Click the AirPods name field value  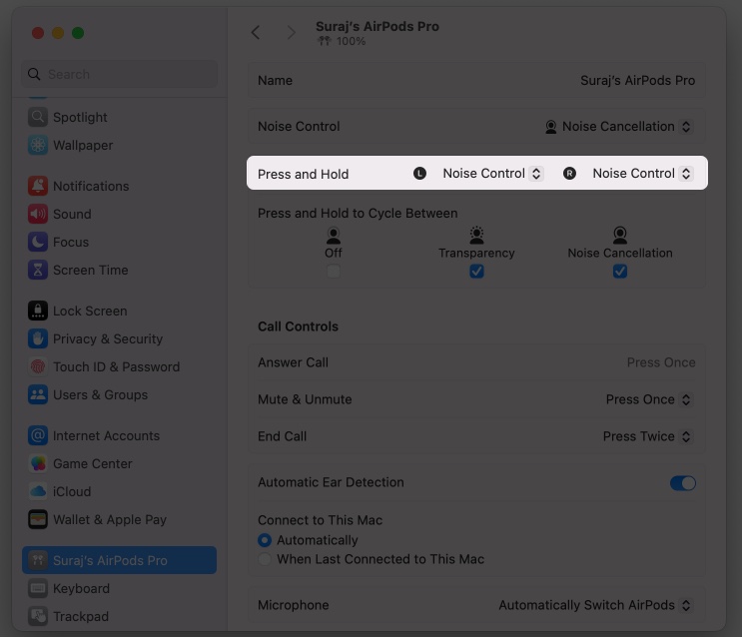[637, 81]
